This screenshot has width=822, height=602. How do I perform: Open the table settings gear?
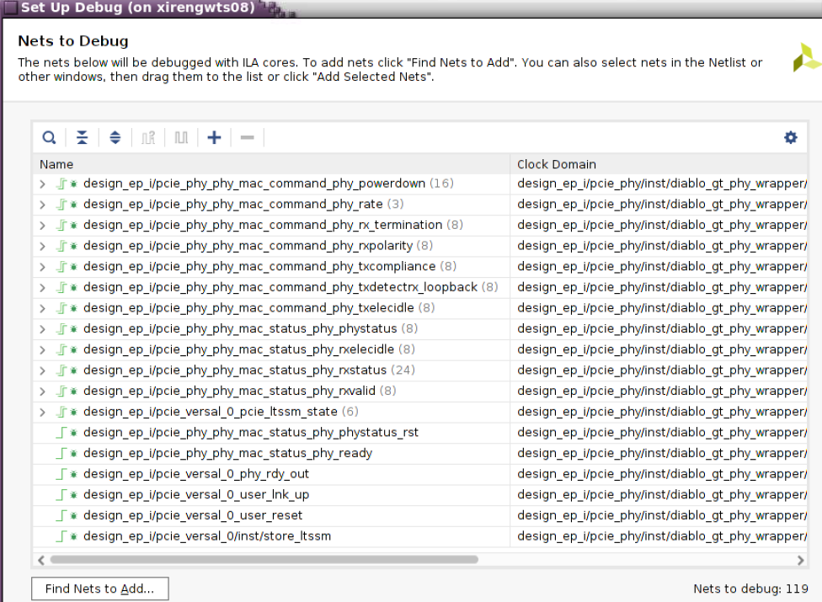[791, 137]
